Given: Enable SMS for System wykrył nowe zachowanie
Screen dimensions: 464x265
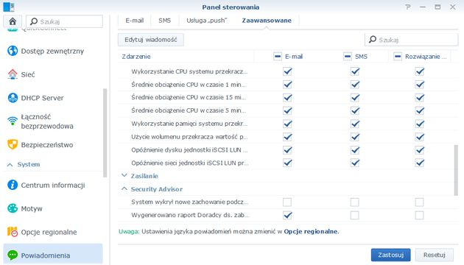Looking at the screenshot, I should 354,202.
